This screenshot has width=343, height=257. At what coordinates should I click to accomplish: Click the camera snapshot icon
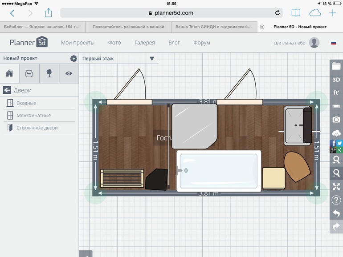click(336, 120)
